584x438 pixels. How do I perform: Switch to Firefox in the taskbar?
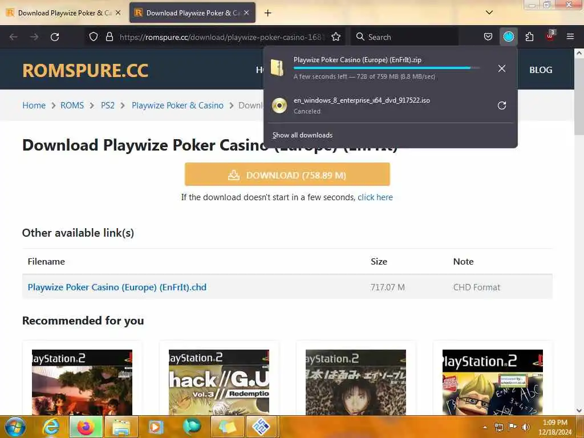86,427
